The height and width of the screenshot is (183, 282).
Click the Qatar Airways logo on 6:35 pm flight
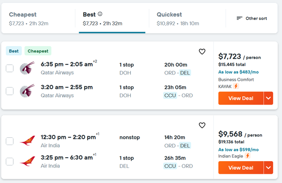click(x=27, y=68)
